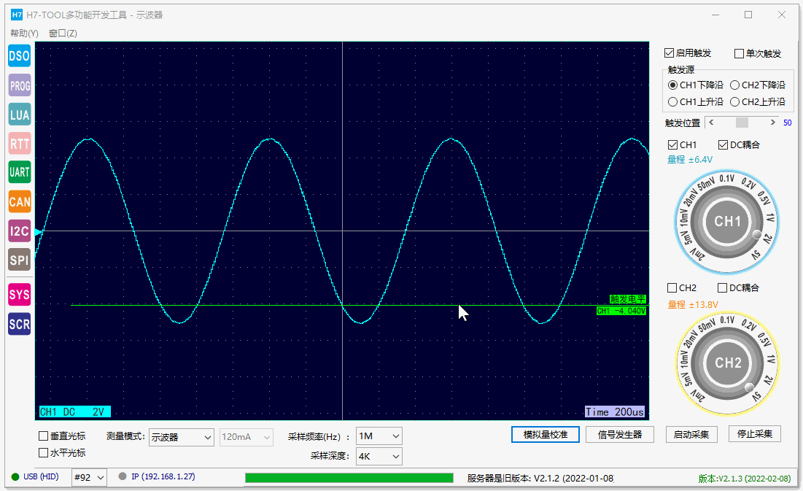Select CH1下降沿 trigger source
The width and height of the screenshot is (803, 491).
pyautogui.click(x=696, y=85)
